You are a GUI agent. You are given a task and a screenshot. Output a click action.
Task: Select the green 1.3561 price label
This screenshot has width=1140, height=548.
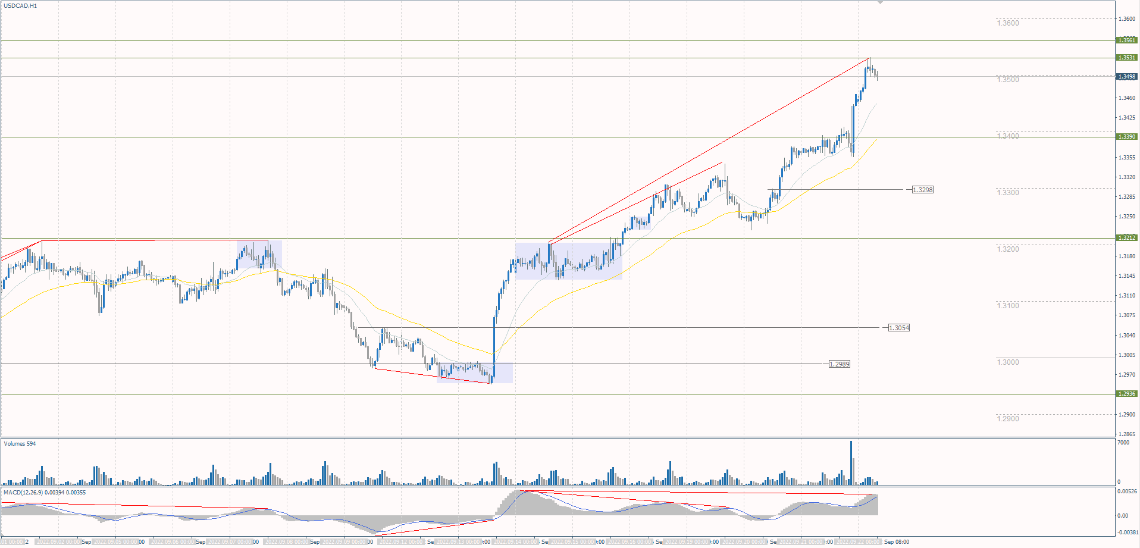pos(1126,40)
